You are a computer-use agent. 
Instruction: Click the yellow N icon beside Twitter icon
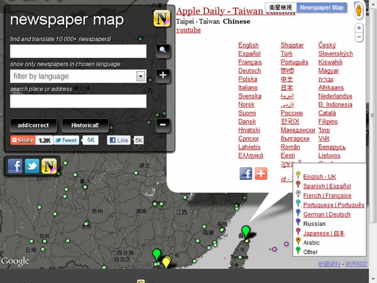point(49,166)
